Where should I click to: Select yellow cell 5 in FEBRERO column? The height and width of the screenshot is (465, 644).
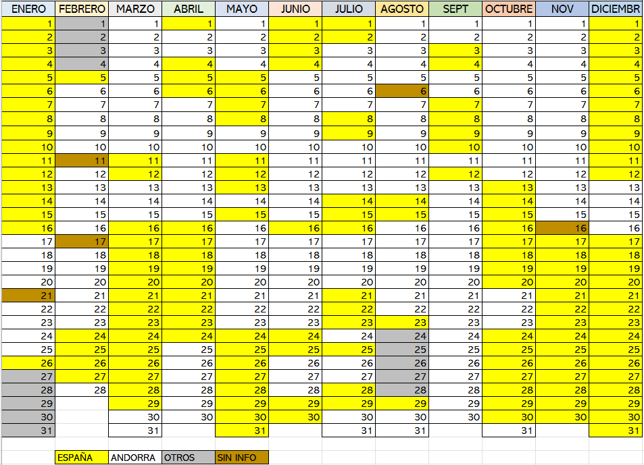tap(82, 78)
